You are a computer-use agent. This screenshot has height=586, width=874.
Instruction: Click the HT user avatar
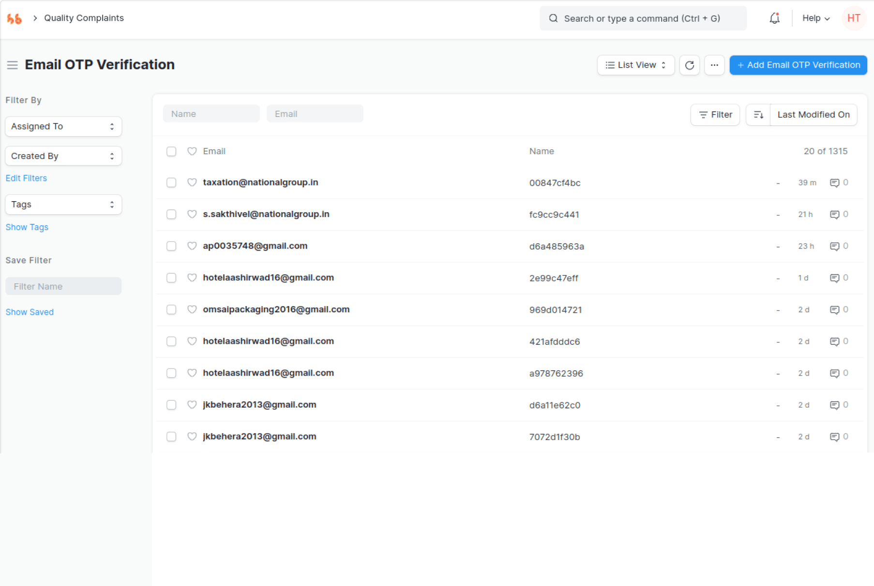[x=854, y=18]
